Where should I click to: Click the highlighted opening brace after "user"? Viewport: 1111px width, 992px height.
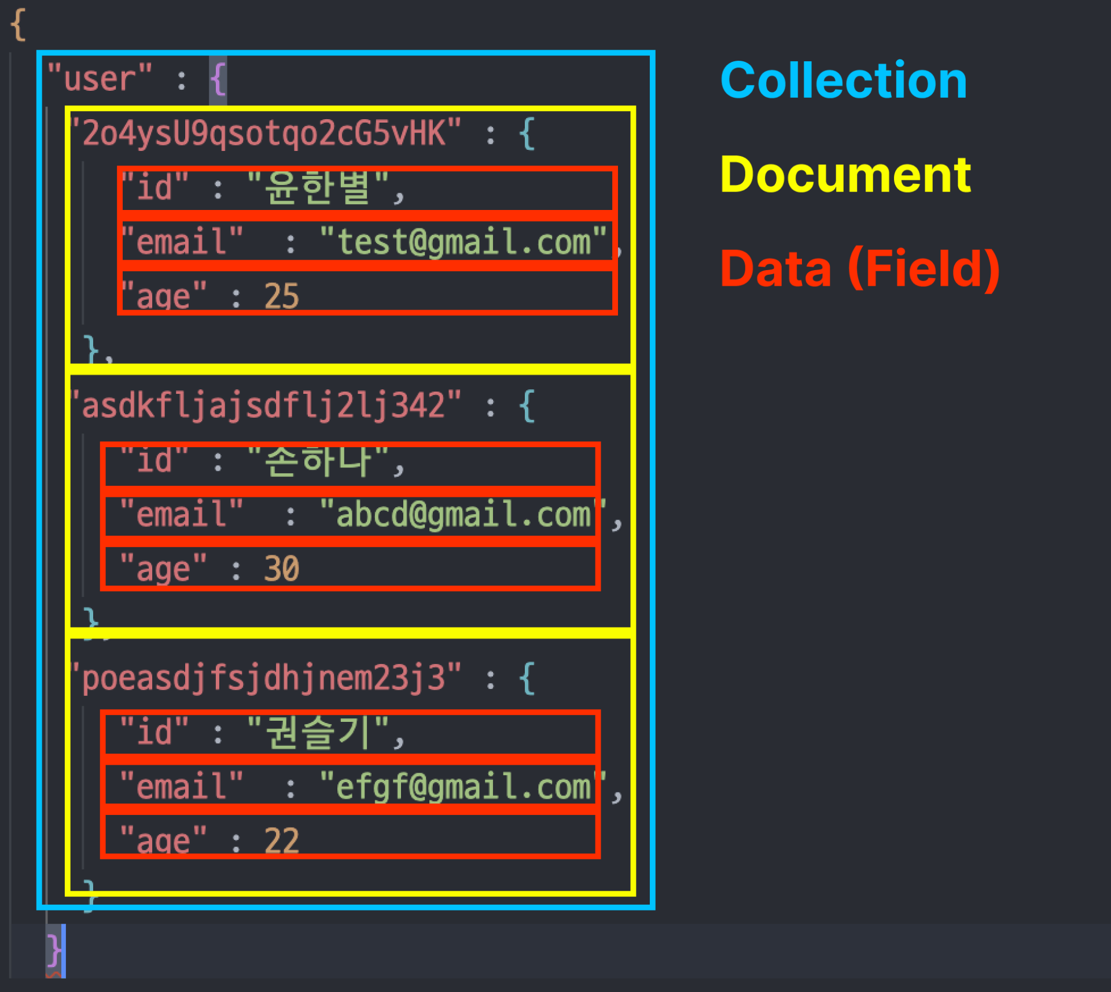[218, 79]
